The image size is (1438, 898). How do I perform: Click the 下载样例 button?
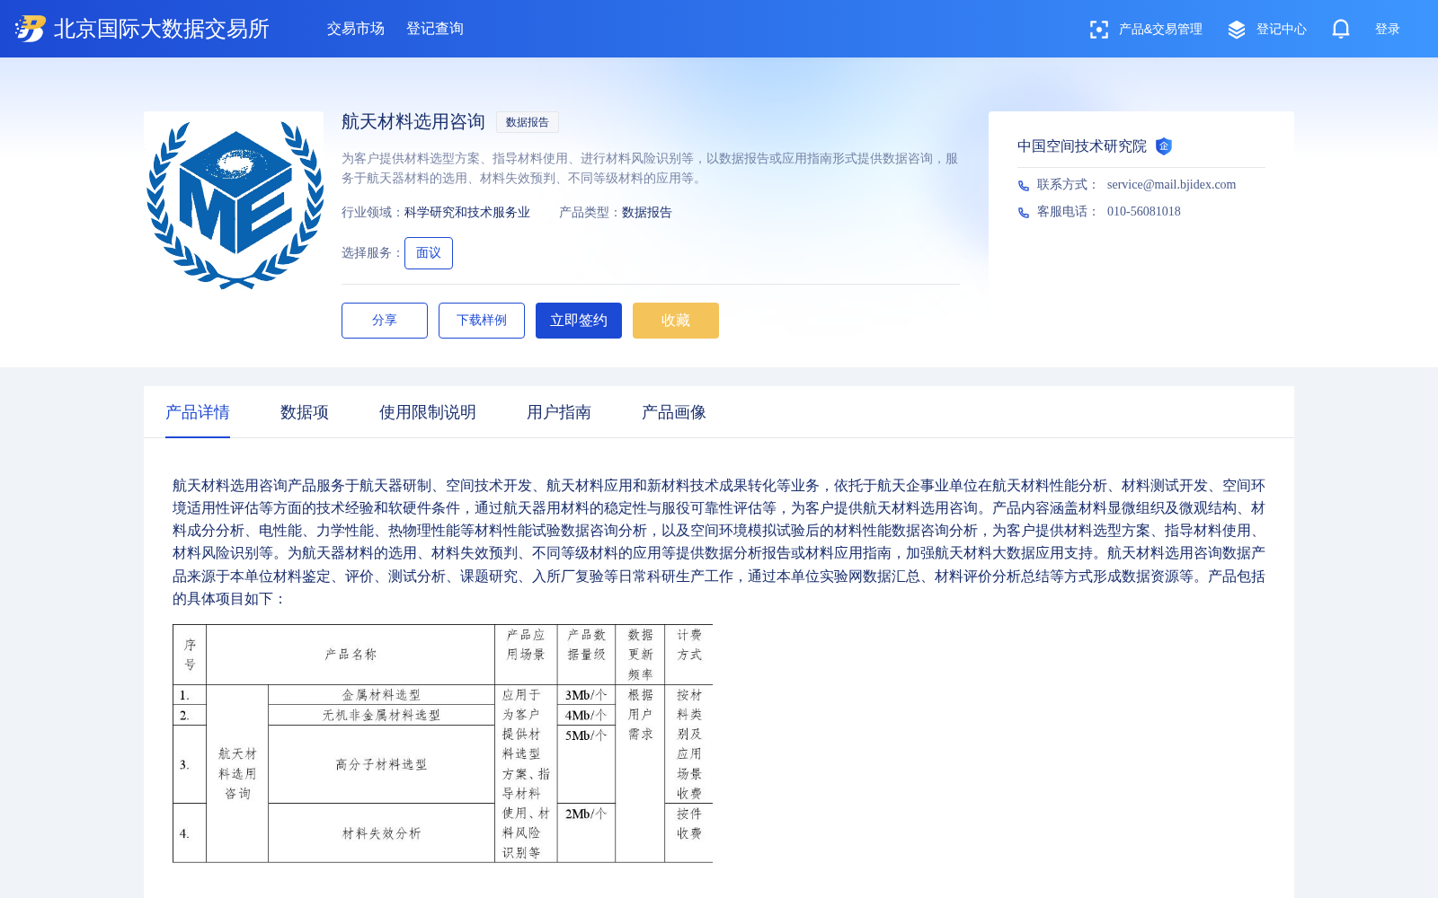(x=482, y=321)
